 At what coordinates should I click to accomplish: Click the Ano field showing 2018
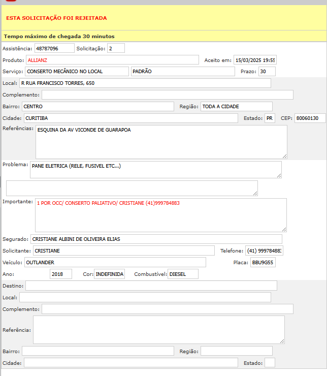click(x=61, y=274)
